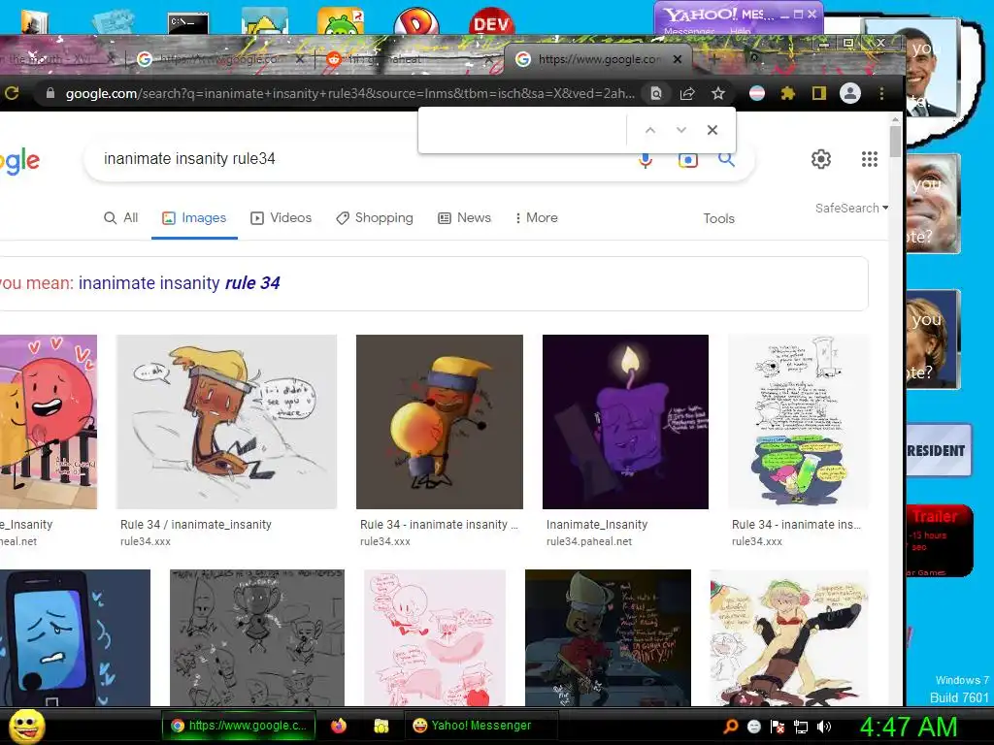The width and height of the screenshot is (994, 745).
Task: Open the folder taskbar icon
Action: pyautogui.click(x=381, y=726)
